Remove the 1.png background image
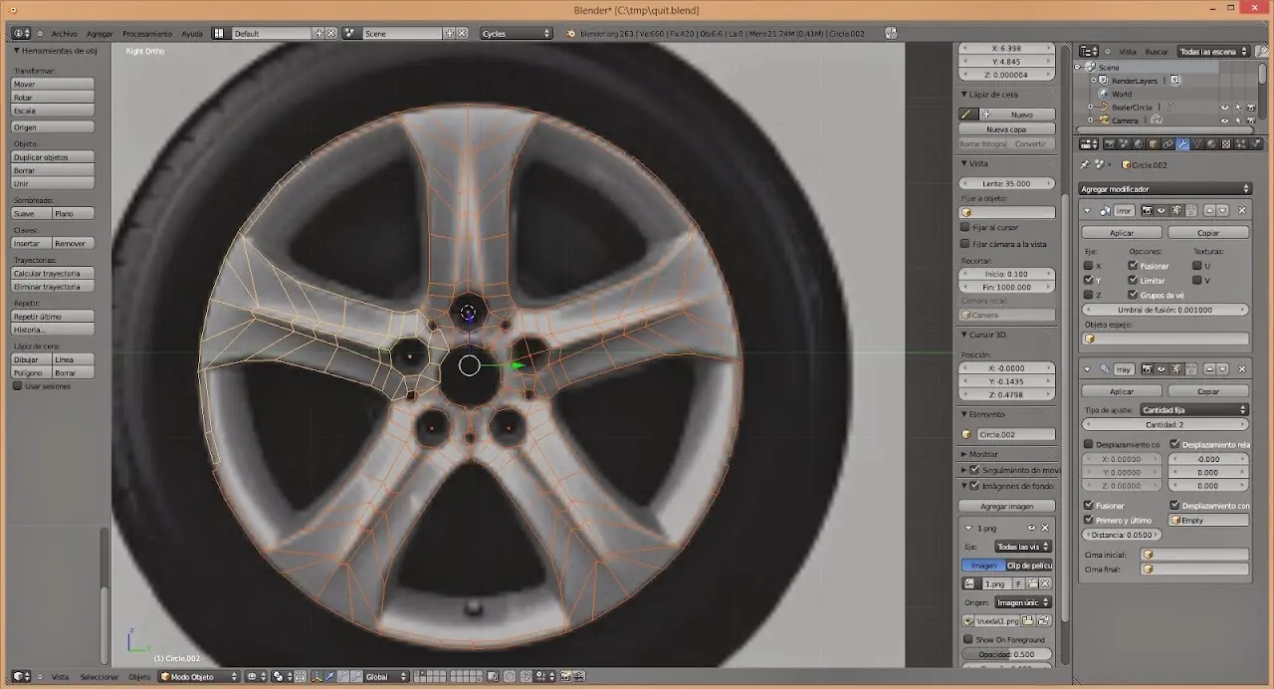Screen dimensions: 1274x689 [1045, 528]
